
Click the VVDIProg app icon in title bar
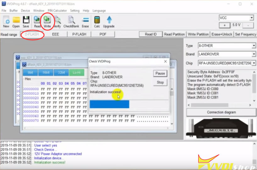pos(3,3)
